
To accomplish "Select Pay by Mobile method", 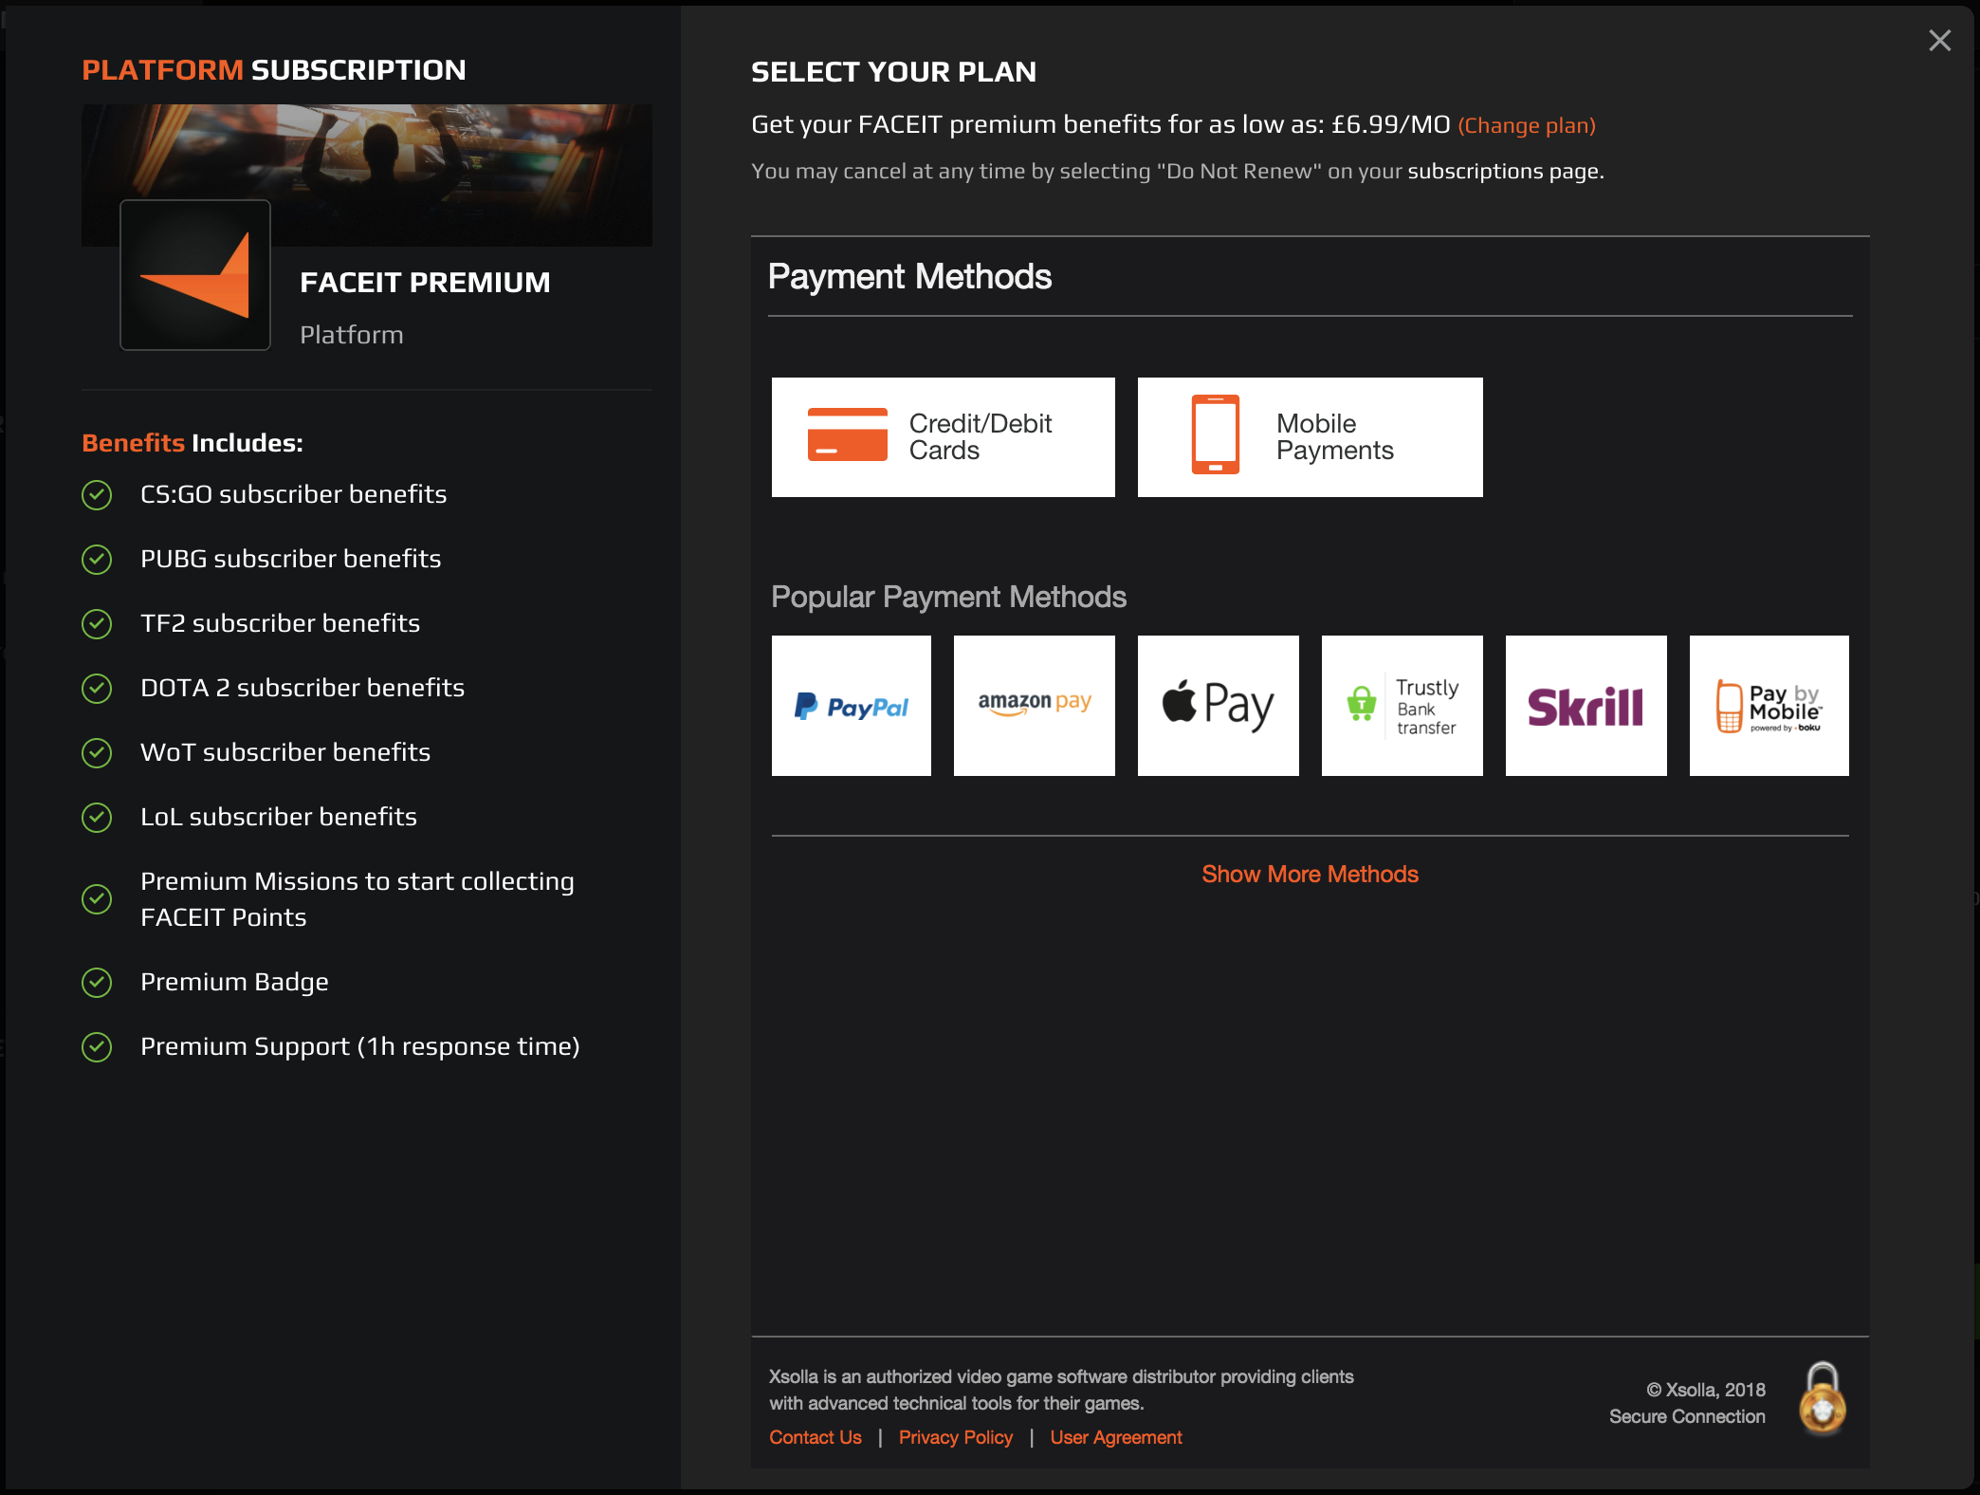I will [x=1769, y=704].
